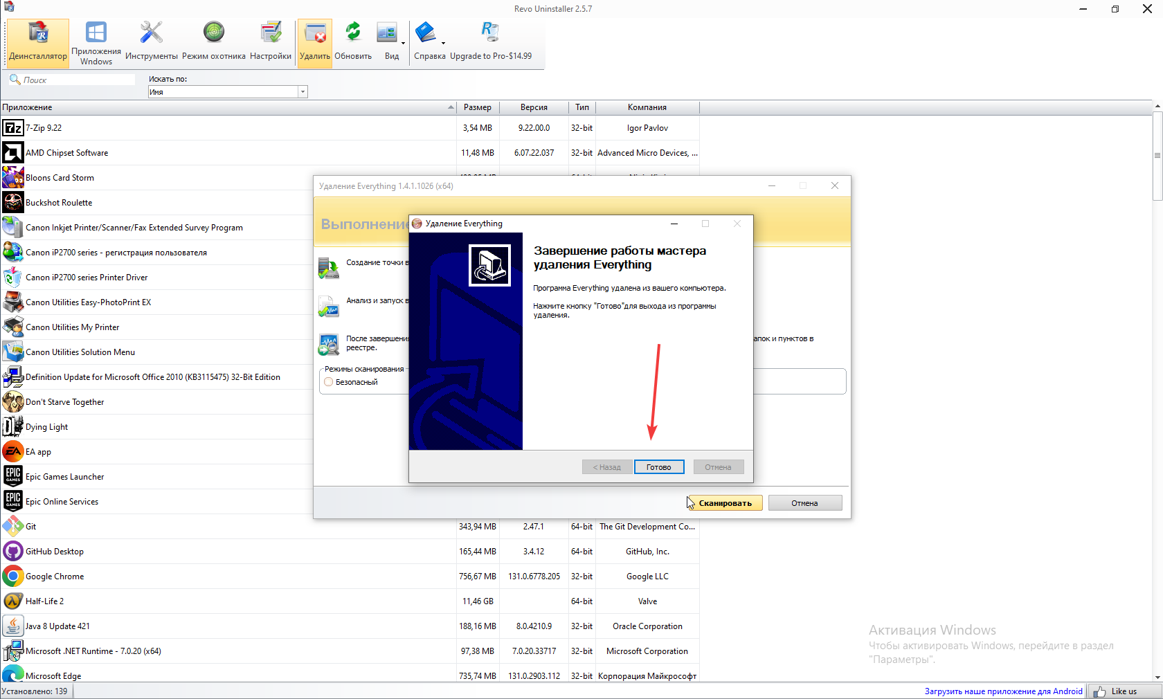Screen dimensions: 1163x699
Task: Click Google Chrome size 756,67 MB
Action: [477, 577]
